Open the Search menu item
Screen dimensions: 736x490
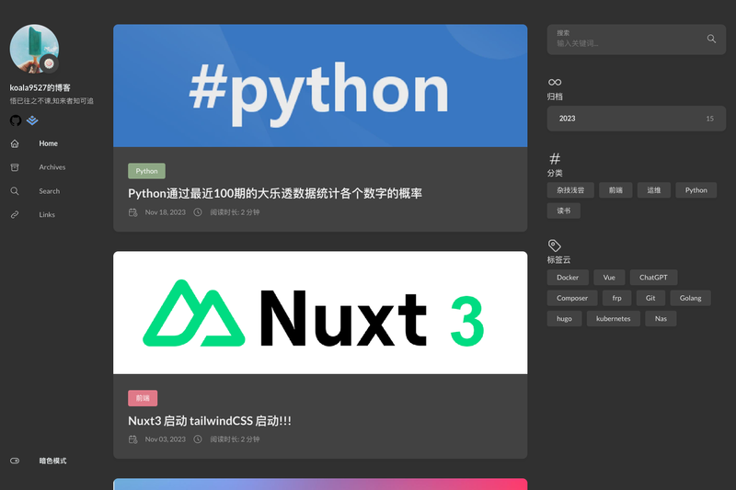(x=50, y=191)
